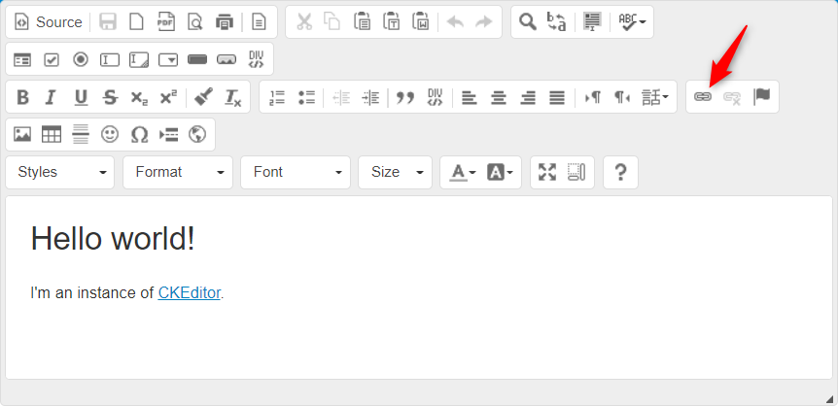Insert Page Break for printing
This screenshot has width=838, height=406.
[168, 135]
